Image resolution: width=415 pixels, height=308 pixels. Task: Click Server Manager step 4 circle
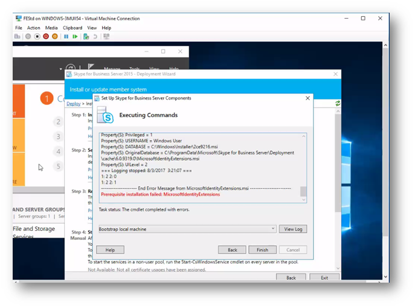(58, 152)
